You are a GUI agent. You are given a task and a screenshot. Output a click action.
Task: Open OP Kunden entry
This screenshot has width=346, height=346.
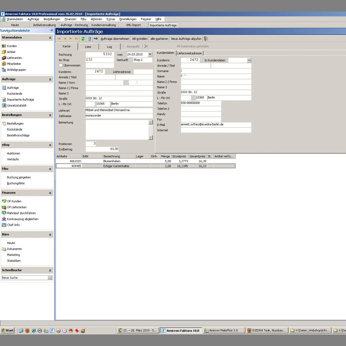(14, 201)
